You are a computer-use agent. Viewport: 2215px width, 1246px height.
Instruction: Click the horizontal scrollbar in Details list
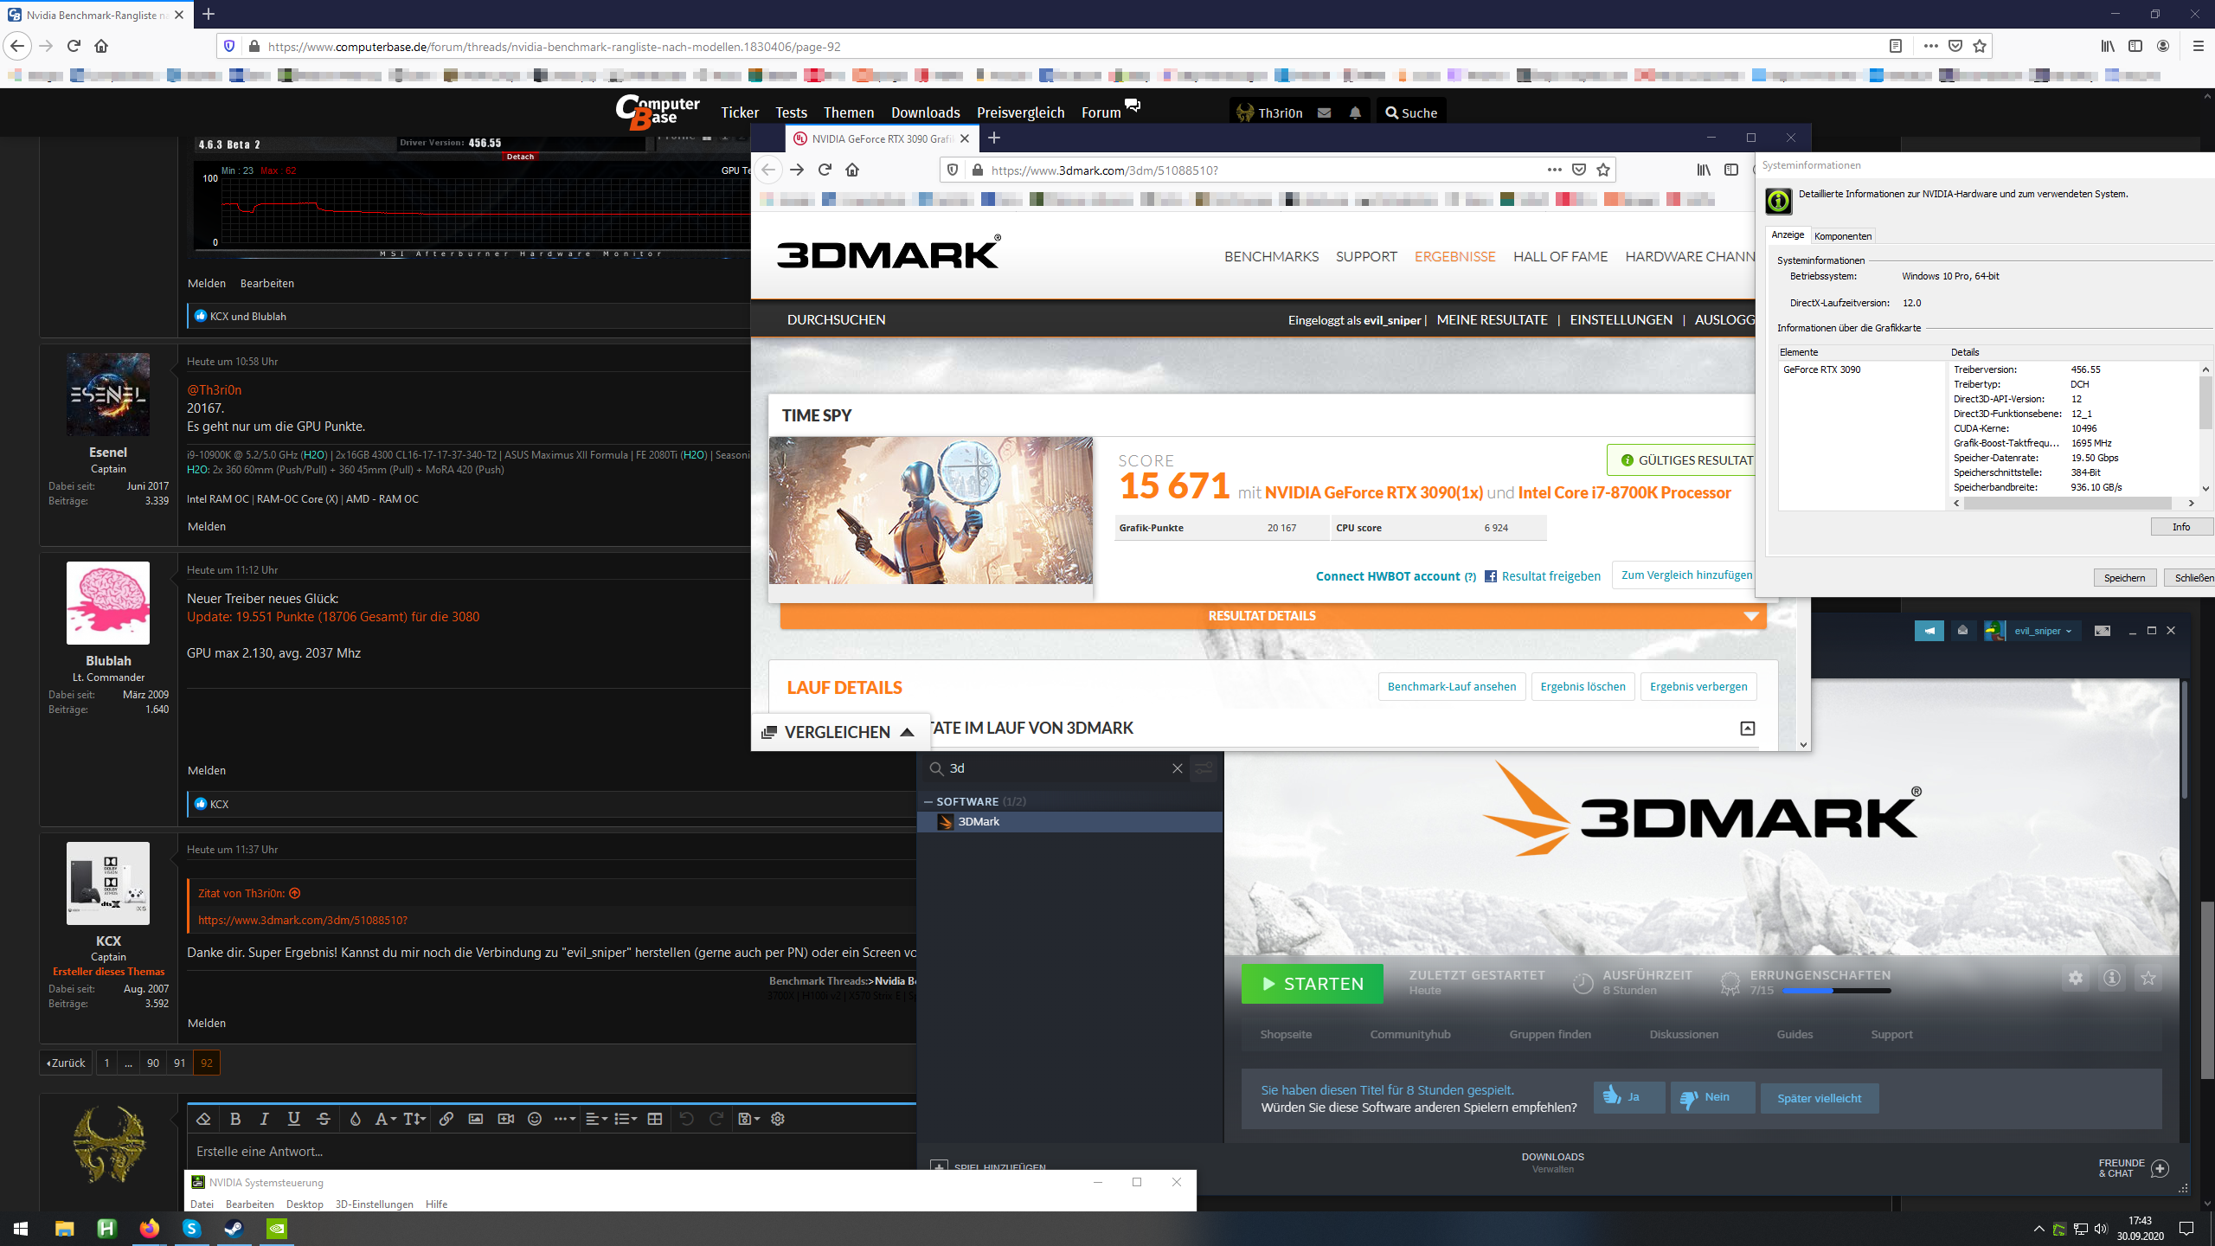click(2068, 503)
